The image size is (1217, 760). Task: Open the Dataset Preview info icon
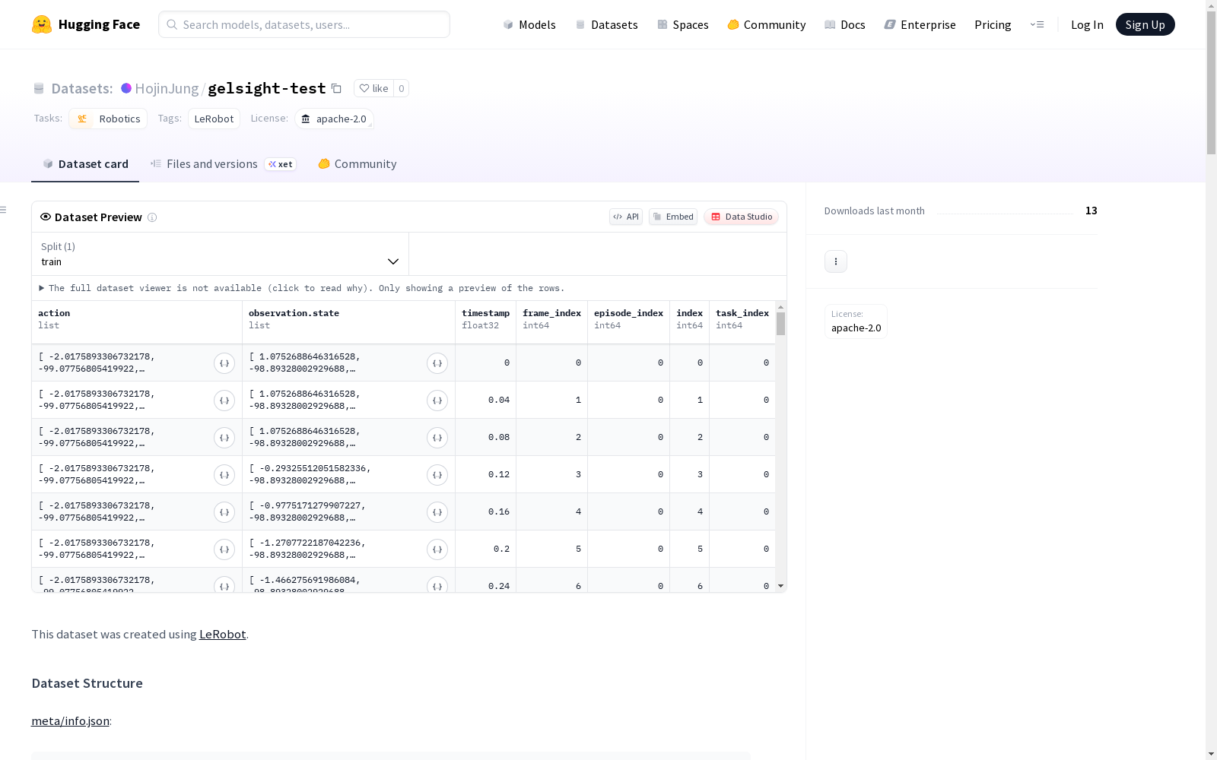pyautogui.click(x=152, y=217)
